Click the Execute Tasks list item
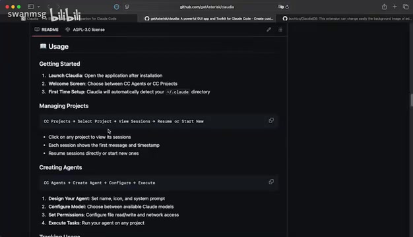 [96, 223]
